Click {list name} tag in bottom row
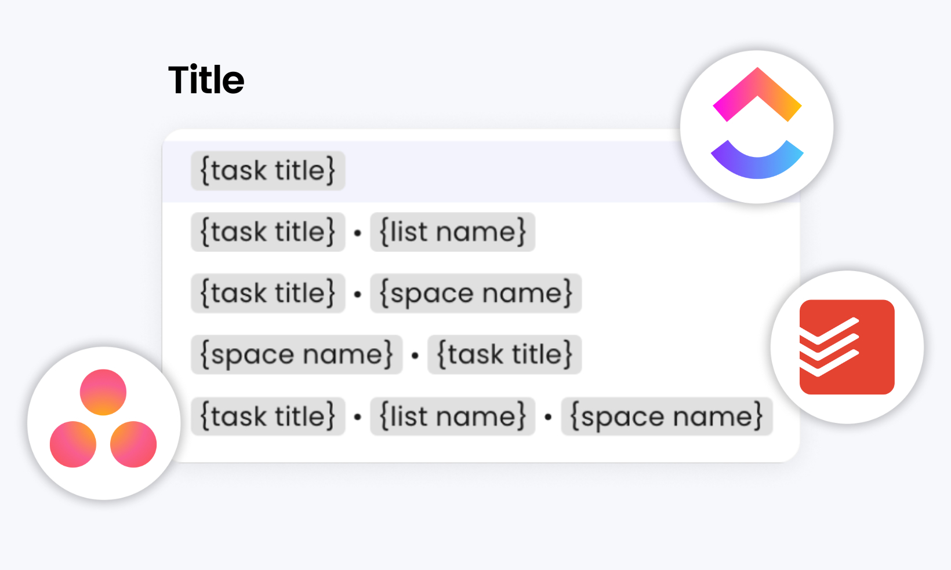 453,416
